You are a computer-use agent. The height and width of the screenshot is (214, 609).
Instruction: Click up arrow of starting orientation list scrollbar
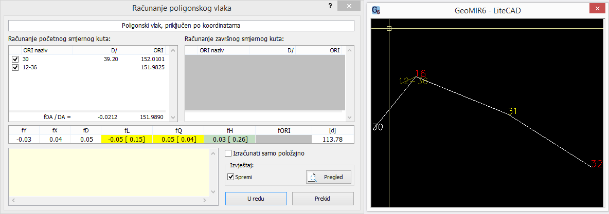[x=173, y=50]
